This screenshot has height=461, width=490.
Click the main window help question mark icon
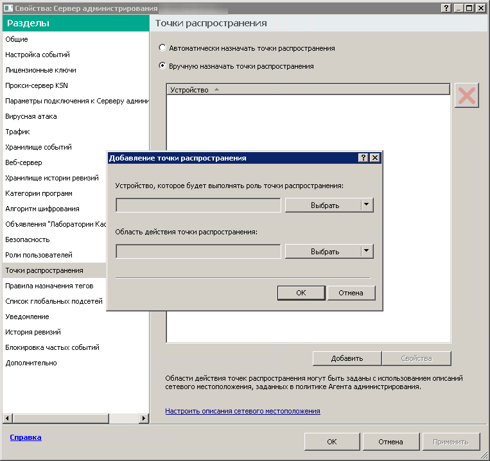[x=446, y=8]
